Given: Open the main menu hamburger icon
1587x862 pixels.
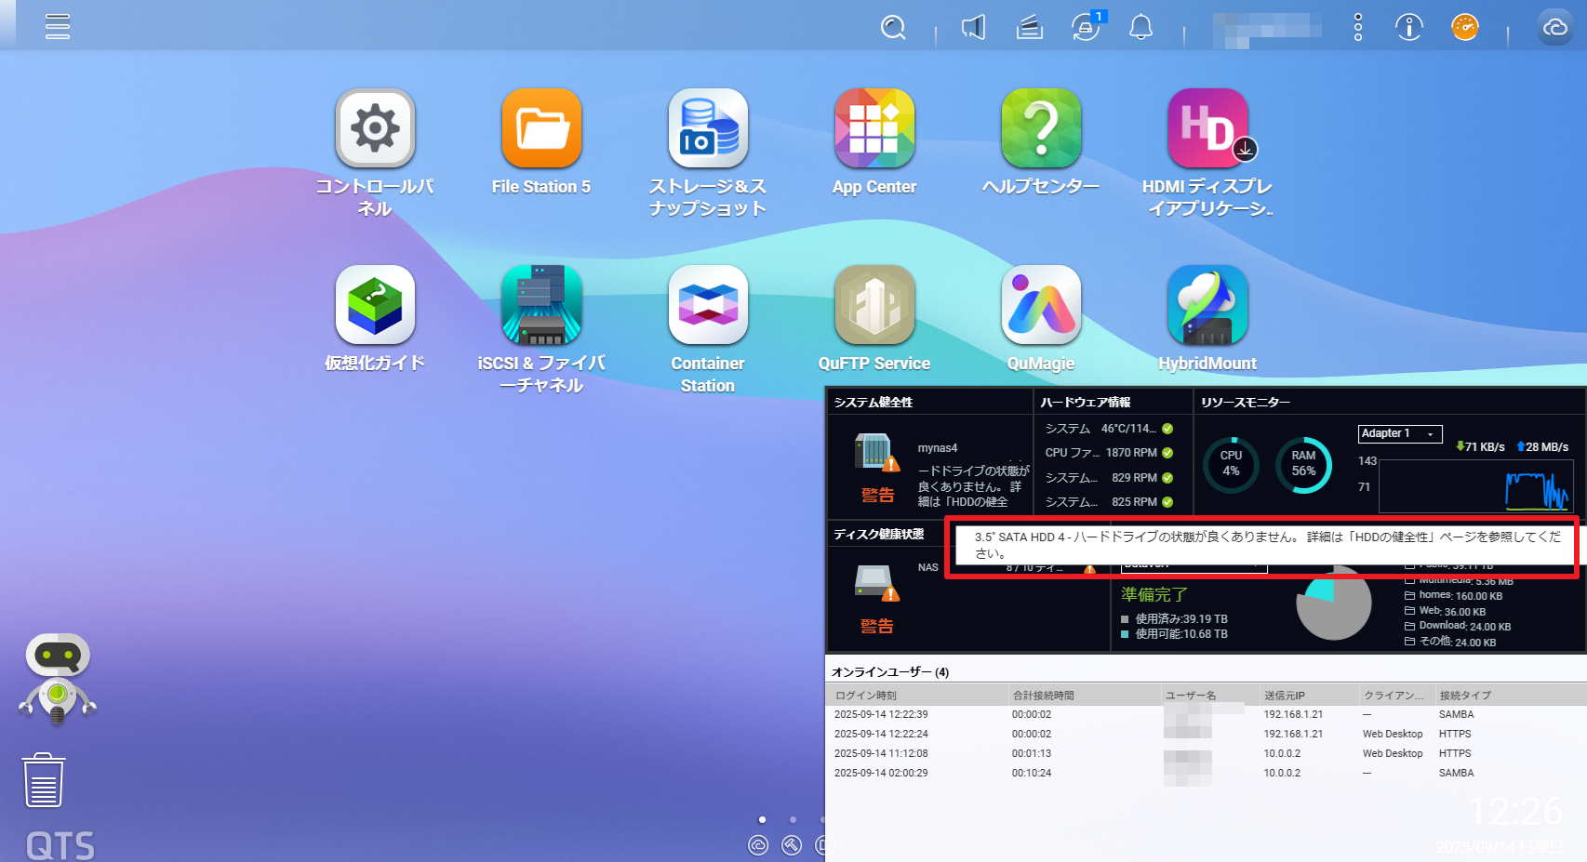Looking at the screenshot, I should click(58, 26).
